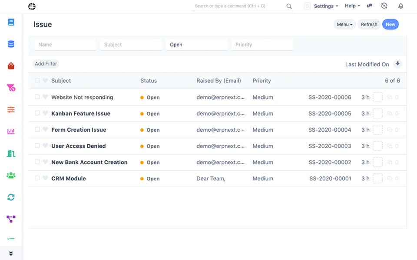Toggle the select-all checkbox in header

37,81
